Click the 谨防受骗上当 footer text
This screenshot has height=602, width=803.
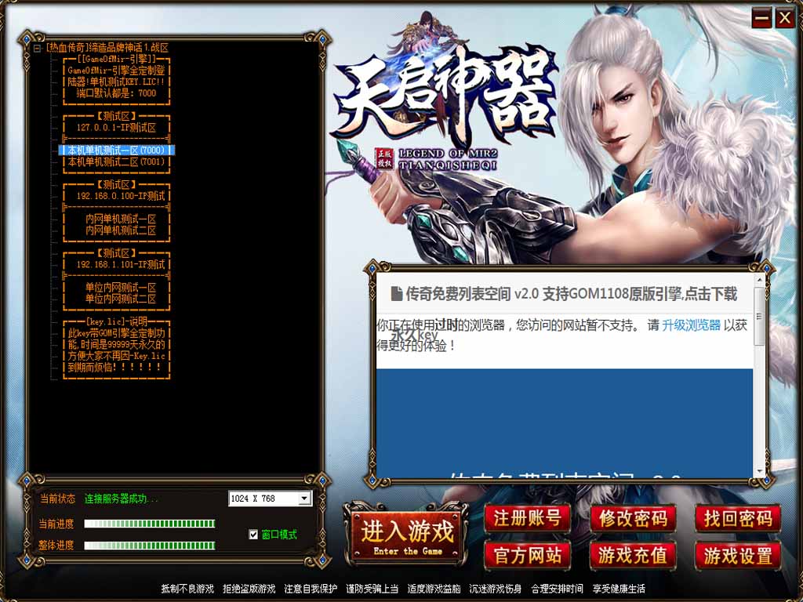[372, 589]
